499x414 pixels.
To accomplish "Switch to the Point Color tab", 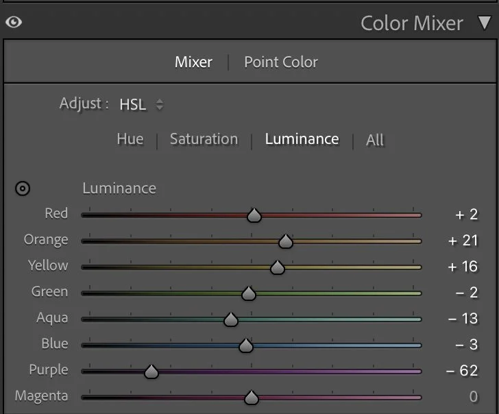I will tap(281, 62).
